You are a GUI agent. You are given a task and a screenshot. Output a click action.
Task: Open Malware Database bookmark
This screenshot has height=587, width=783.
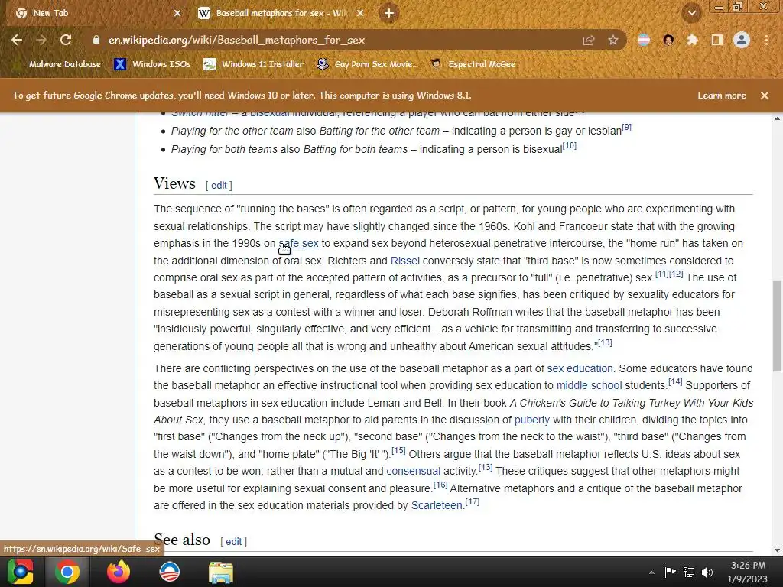(59, 64)
